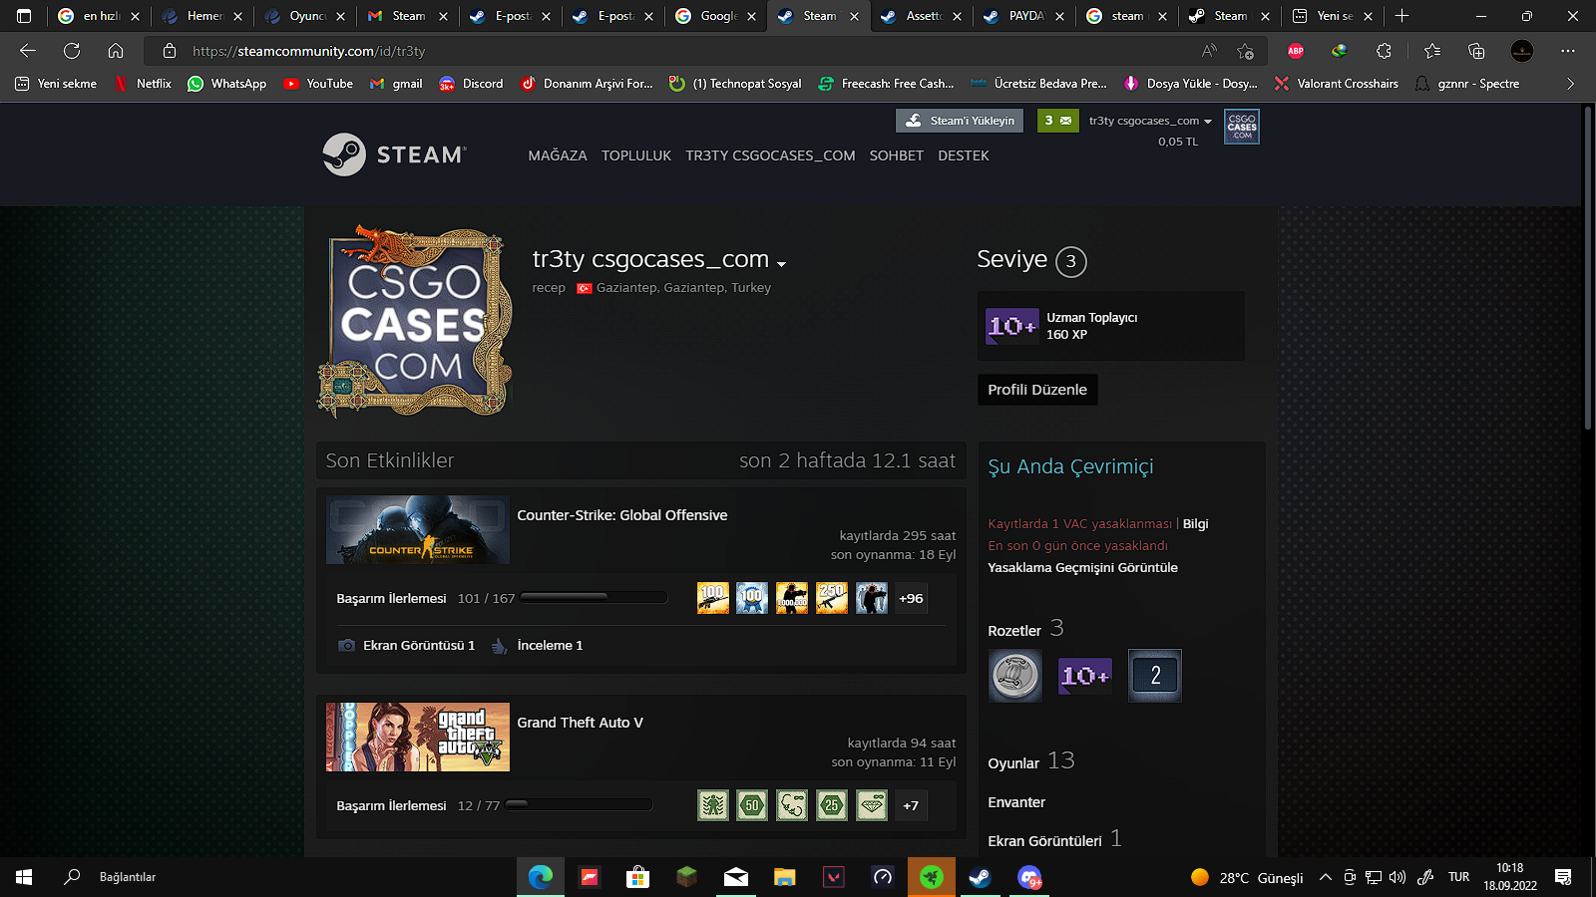Go back in the browser
This screenshot has height=897, width=1596.
[28, 51]
